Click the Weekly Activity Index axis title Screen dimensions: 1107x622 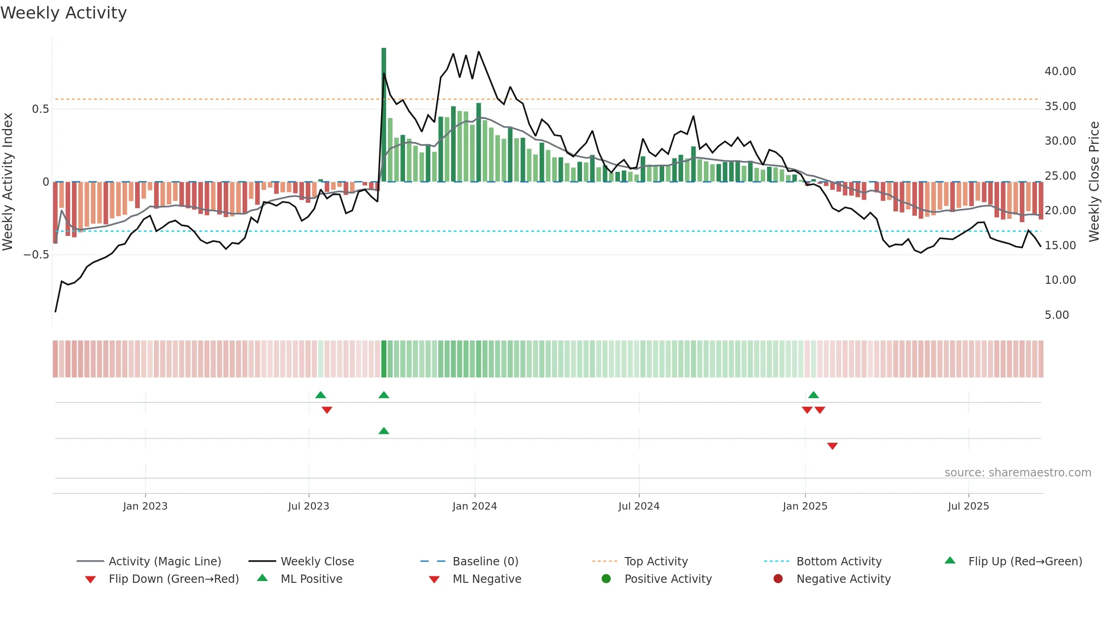pyautogui.click(x=7, y=182)
